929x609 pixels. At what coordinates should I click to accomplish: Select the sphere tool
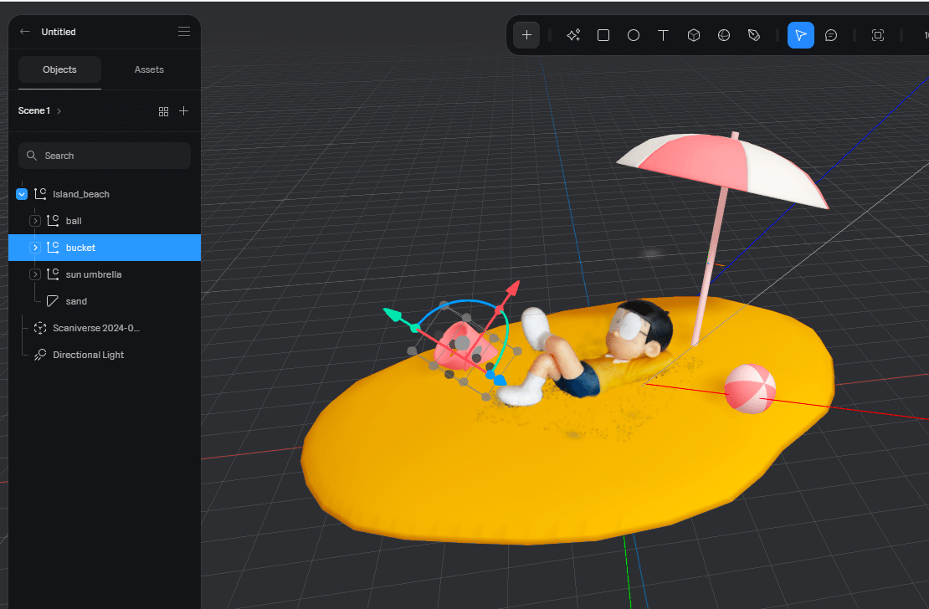point(723,35)
